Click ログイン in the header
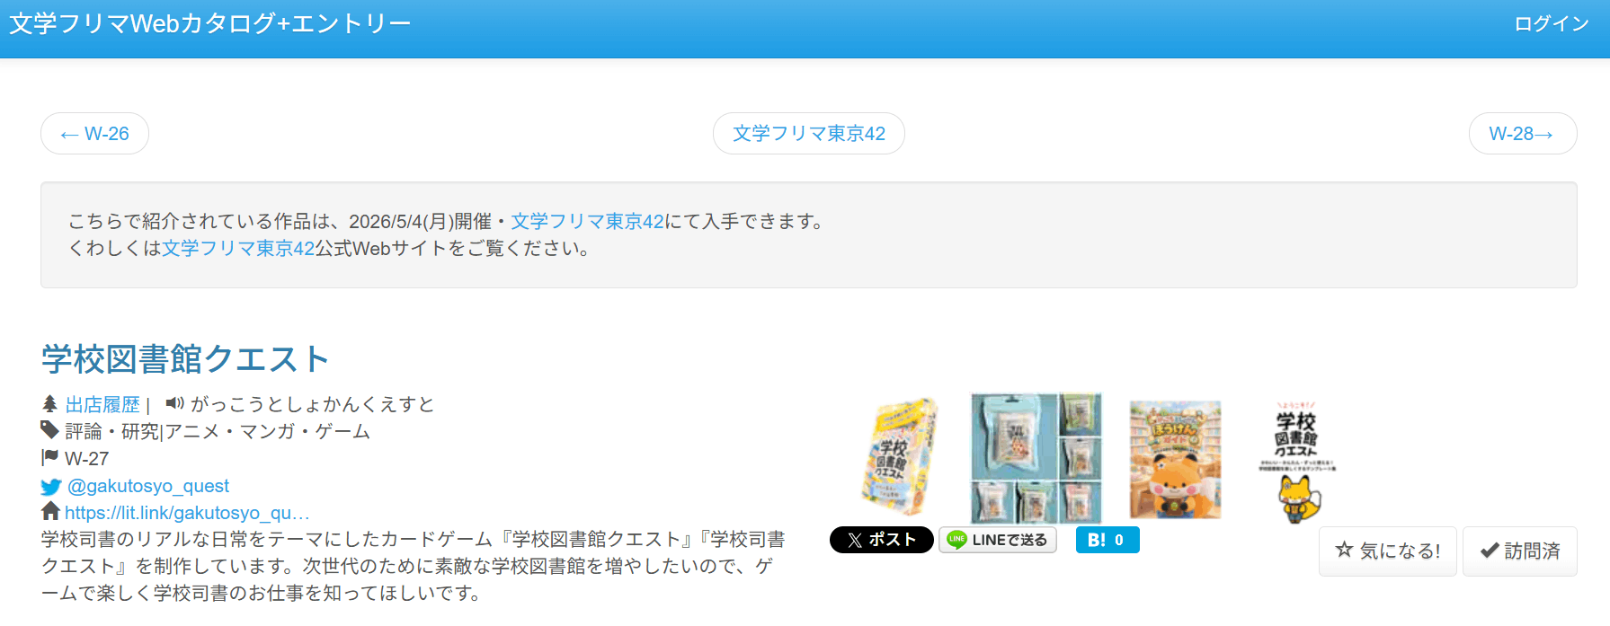The width and height of the screenshot is (1610, 626). pyautogui.click(x=1552, y=24)
